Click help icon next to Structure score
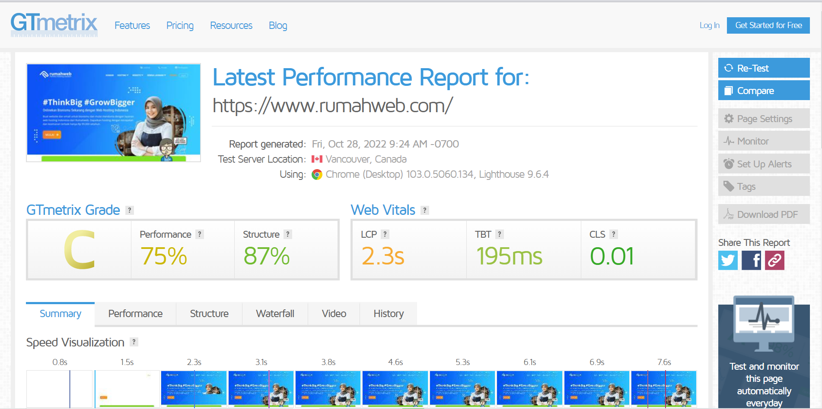The width and height of the screenshot is (822, 409). (x=288, y=234)
